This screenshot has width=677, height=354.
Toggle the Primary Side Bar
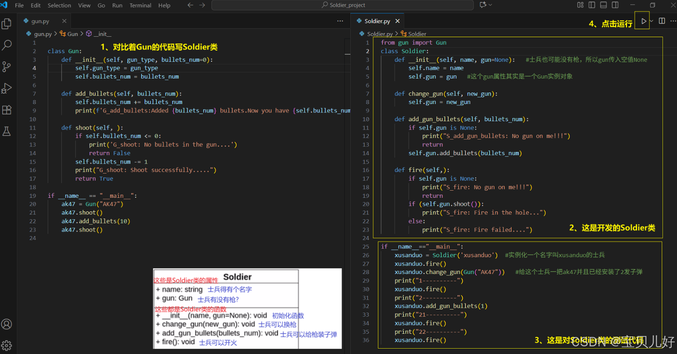point(592,5)
